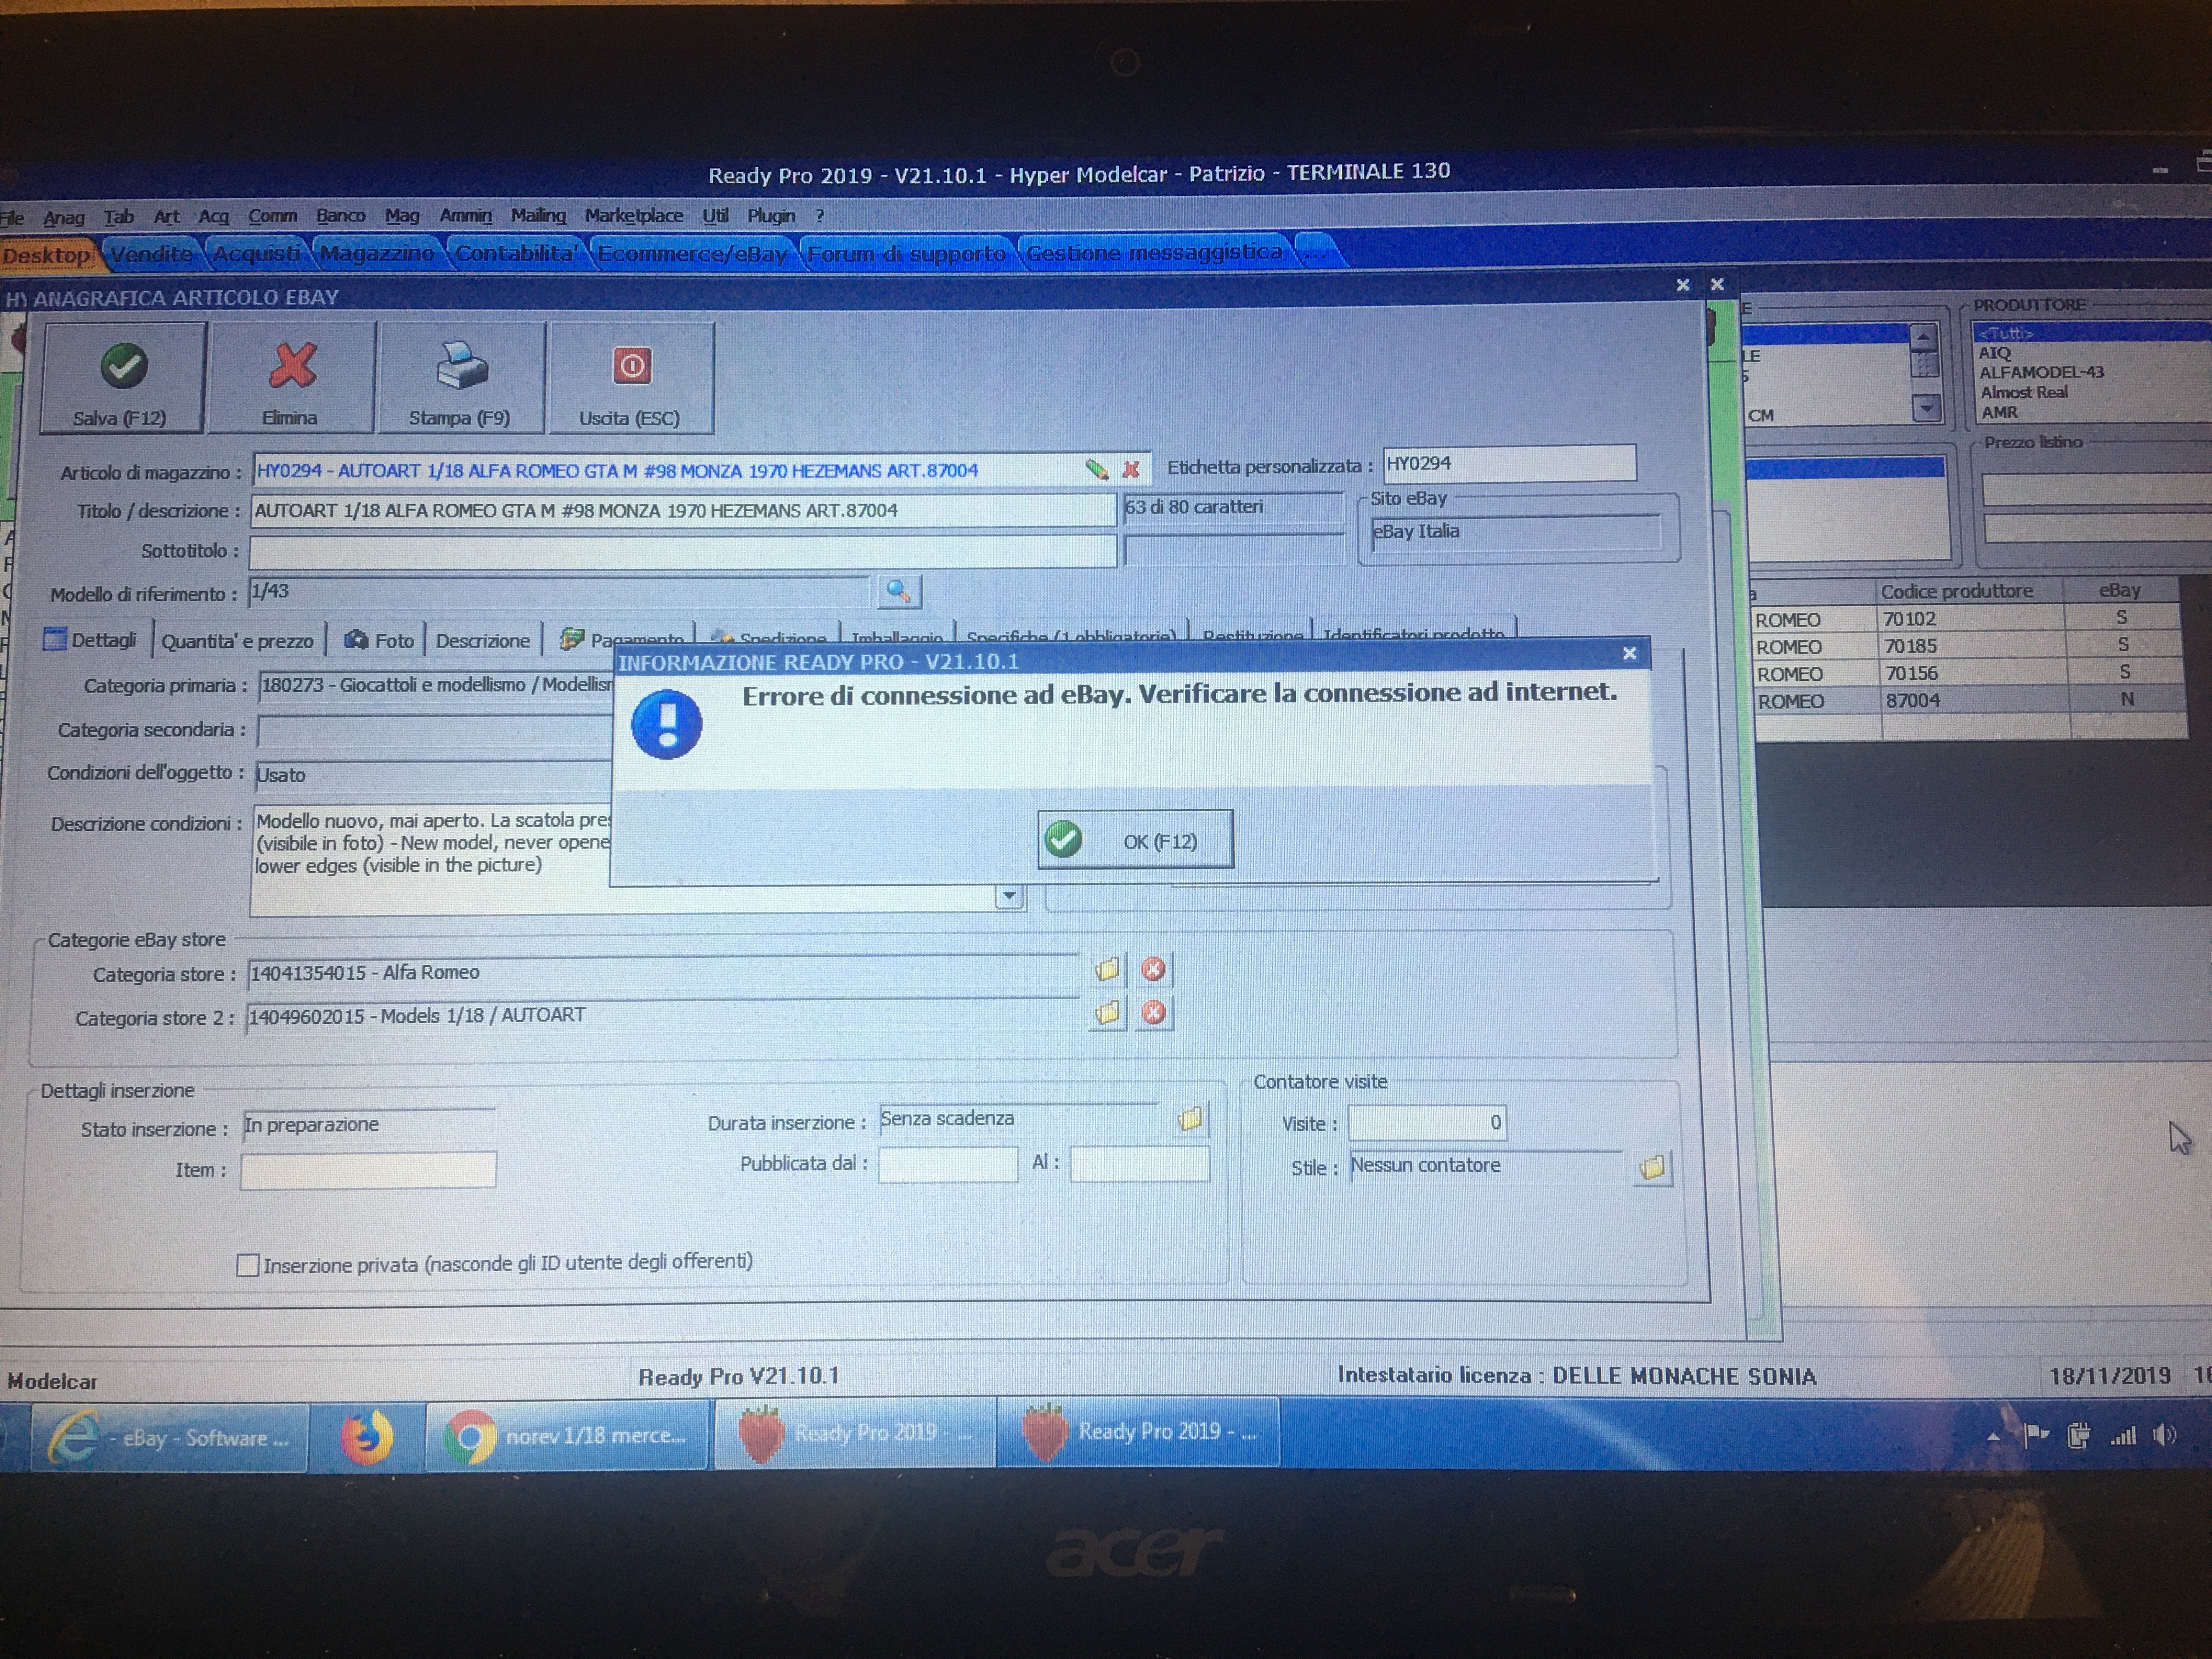Click scroll up arrow in left list box

pos(1924,337)
